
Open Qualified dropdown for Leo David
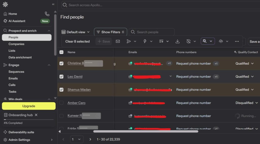pos(245,76)
